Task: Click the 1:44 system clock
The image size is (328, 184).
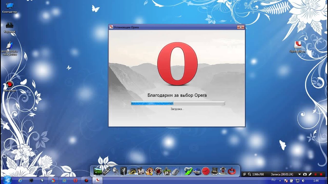Action: pyautogui.click(x=316, y=181)
